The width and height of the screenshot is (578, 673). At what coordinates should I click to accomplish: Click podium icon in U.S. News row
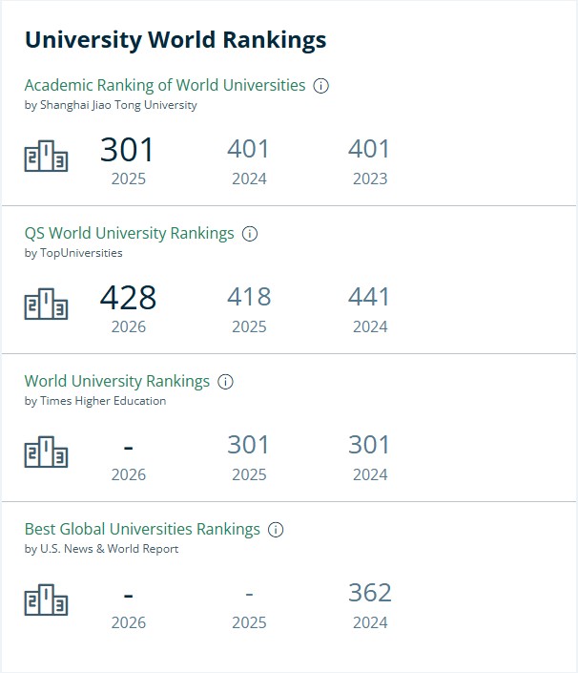(47, 599)
